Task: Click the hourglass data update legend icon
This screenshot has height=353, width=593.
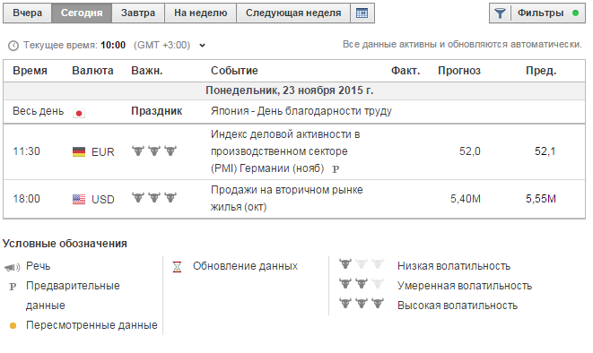Action: pyautogui.click(x=177, y=267)
